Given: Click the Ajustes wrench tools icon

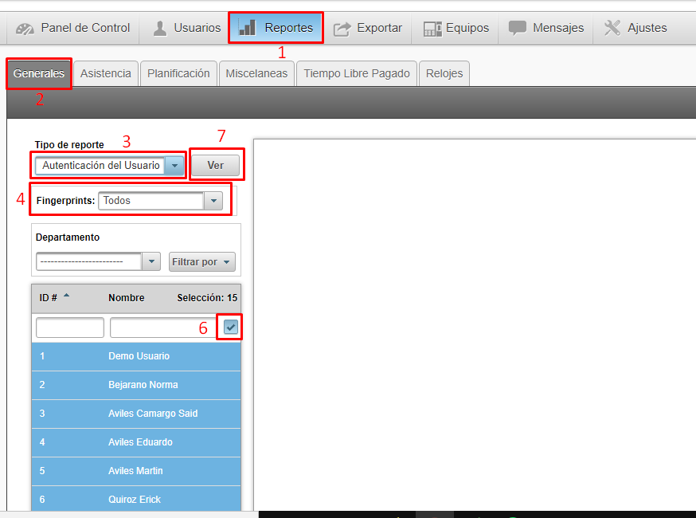Looking at the screenshot, I should pos(612,29).
